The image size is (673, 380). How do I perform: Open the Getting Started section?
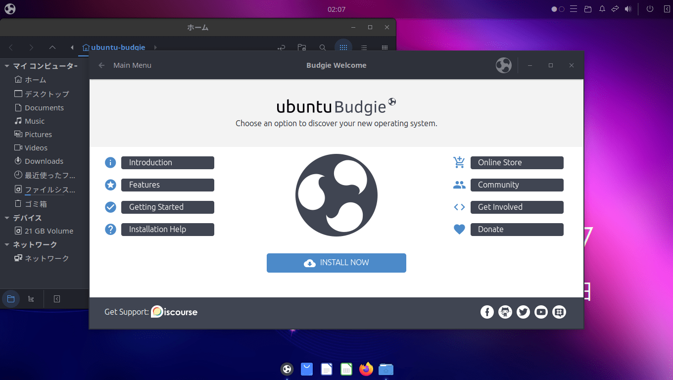pyautogui.click(x=167, y=207)
